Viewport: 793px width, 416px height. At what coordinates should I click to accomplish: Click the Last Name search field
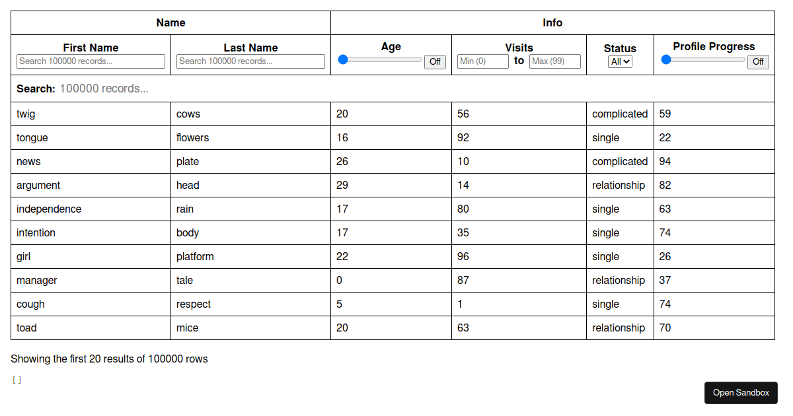(250, 61)
